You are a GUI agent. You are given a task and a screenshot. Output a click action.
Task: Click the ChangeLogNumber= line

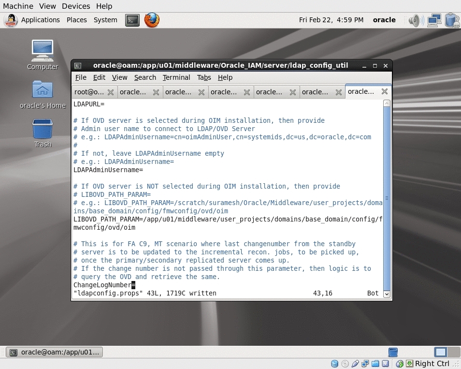click(104, 285)
